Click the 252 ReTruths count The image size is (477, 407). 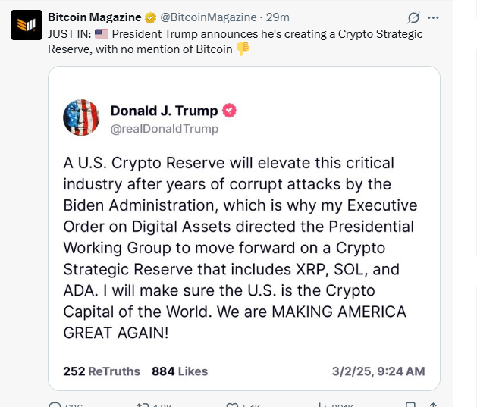tap(102, 371)
